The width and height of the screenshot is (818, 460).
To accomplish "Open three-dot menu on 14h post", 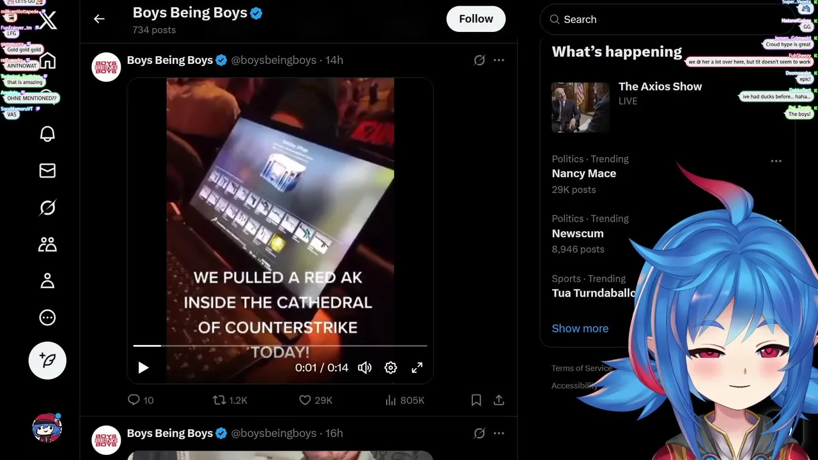I will click(x=499, y=60).
